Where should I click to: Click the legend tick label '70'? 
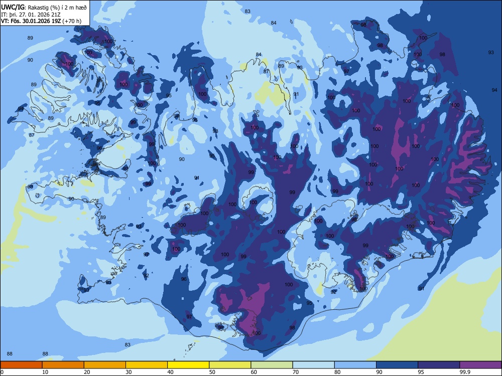tap(296, 372)
